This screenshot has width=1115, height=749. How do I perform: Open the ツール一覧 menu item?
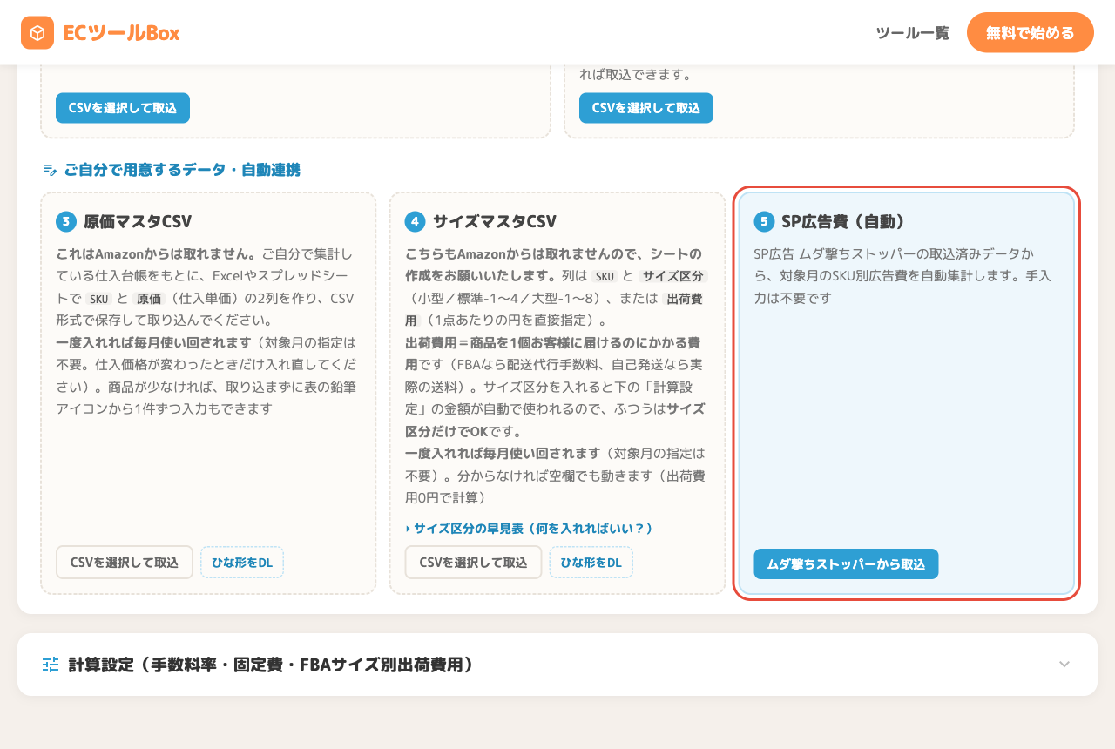click(x=912, y=33)
